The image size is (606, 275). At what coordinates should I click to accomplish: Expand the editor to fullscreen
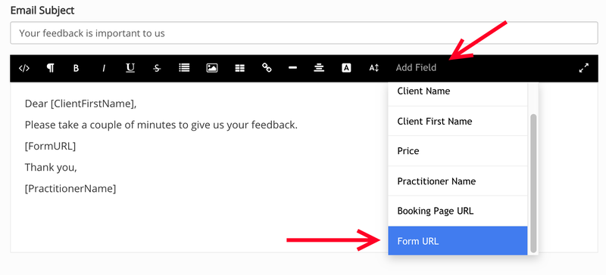click(583, 68)
